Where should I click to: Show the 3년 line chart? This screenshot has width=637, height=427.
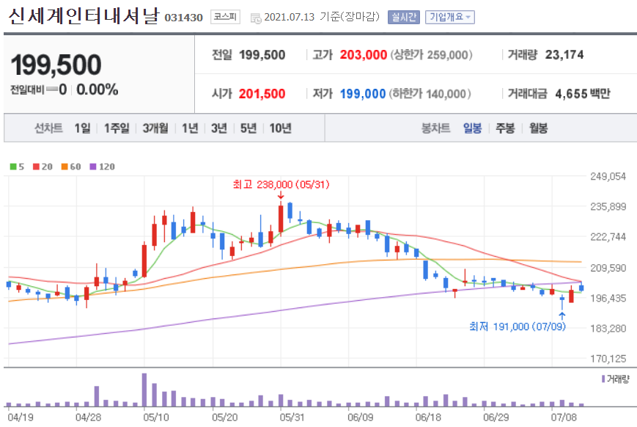[219, 128]
